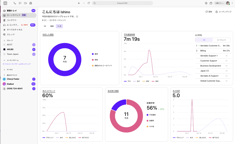235x144 pixels.
Task: Open new message chat bubble icon
Action: click(x=20, y=3)
